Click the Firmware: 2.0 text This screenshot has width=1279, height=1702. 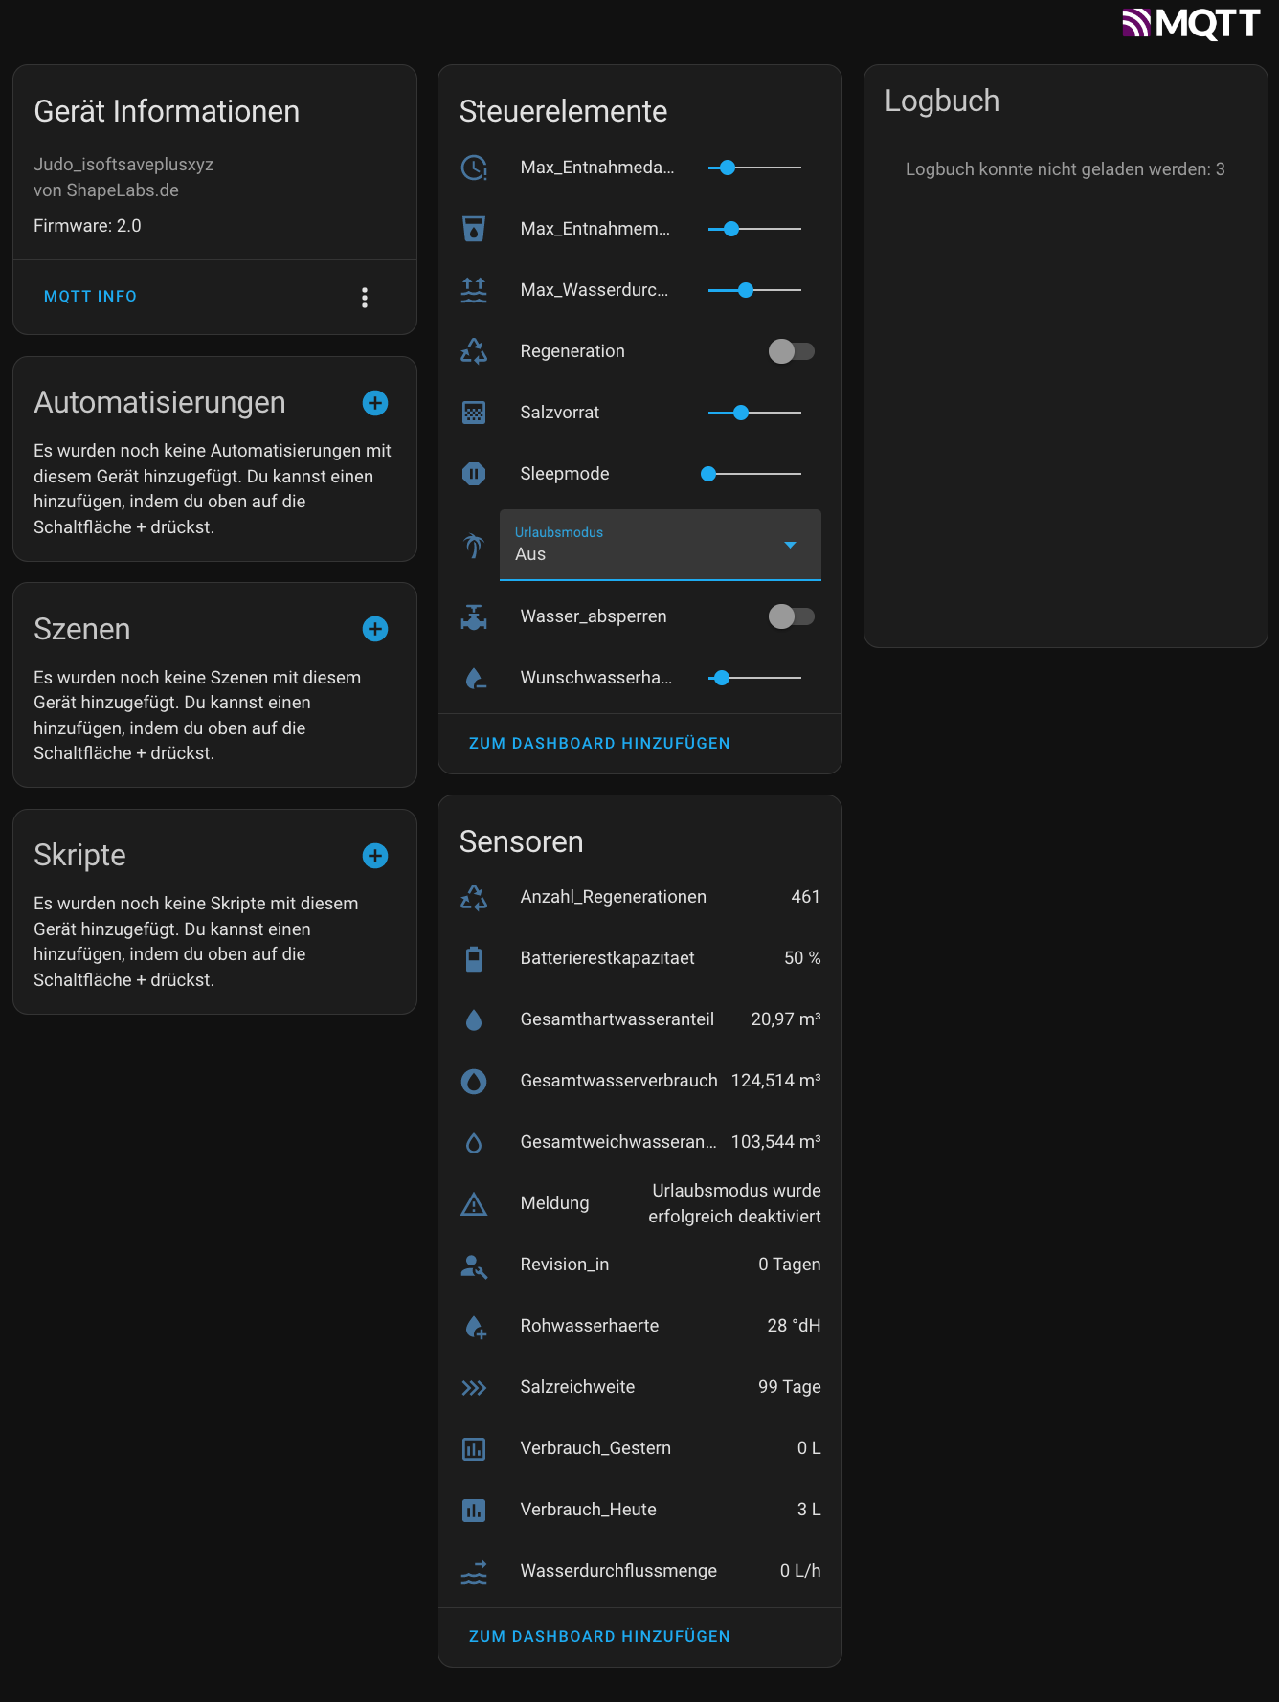pyautogui.click(x=87, y=226)
